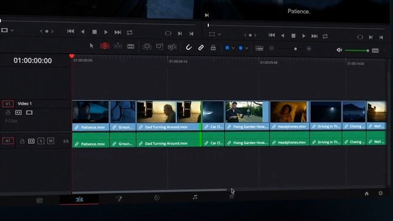Open timeline viewer transform mode dropdown chevron

(219, 34)
